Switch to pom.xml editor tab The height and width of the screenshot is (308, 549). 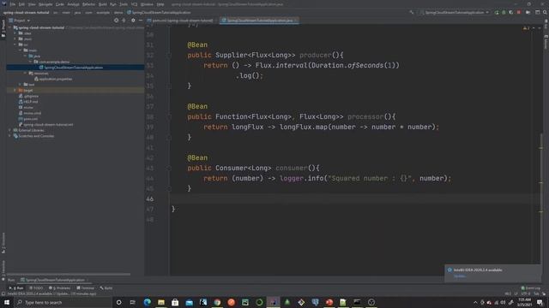click(x=182, y=21)
